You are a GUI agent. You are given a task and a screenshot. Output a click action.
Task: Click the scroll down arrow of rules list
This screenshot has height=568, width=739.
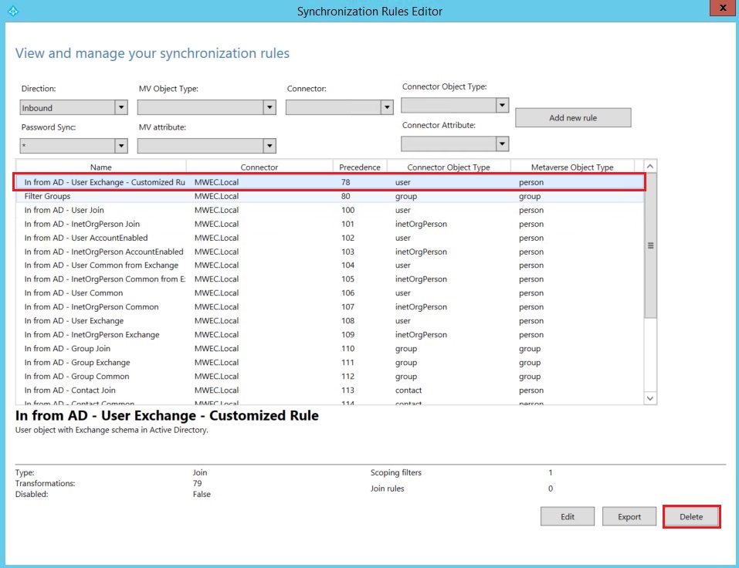[x=649, y=398]
